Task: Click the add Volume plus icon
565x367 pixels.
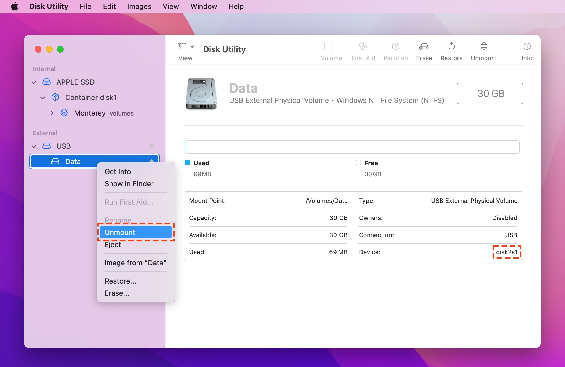Action: coord(324,46)
